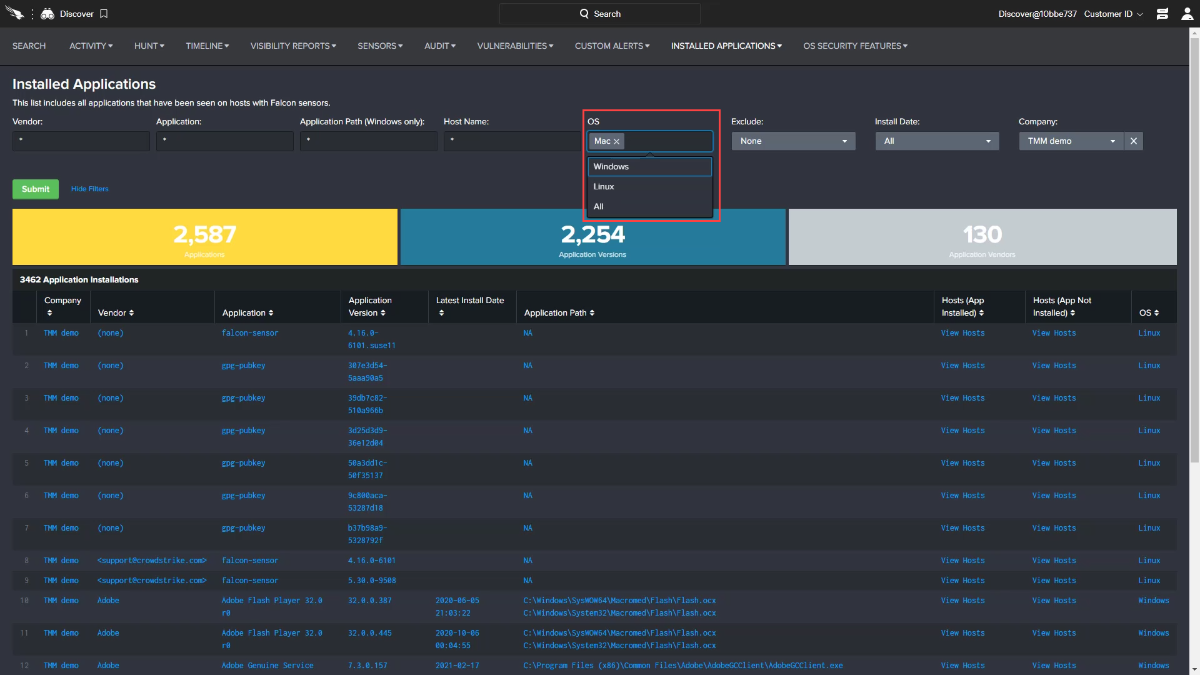Click the Search magnifier icon
Screen dimensions: 1200x675
coord(584,14)
